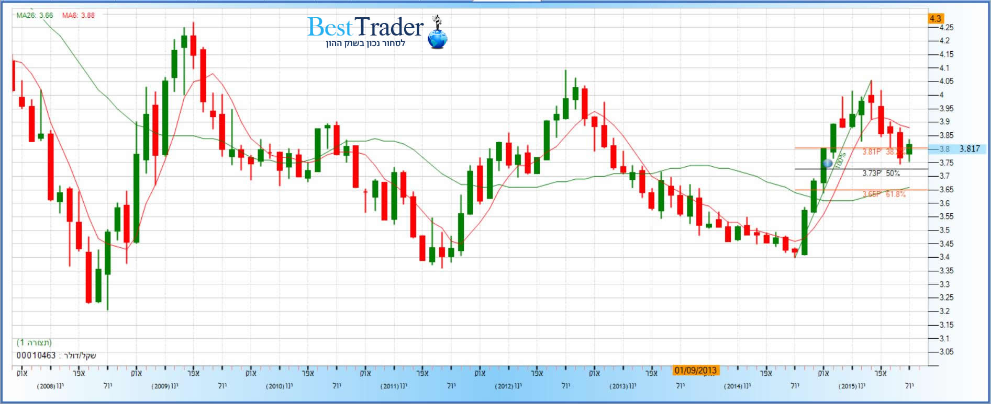The image size is (991, 404).
Task: Click the green configuration 1 label
Action: [34, 342]
